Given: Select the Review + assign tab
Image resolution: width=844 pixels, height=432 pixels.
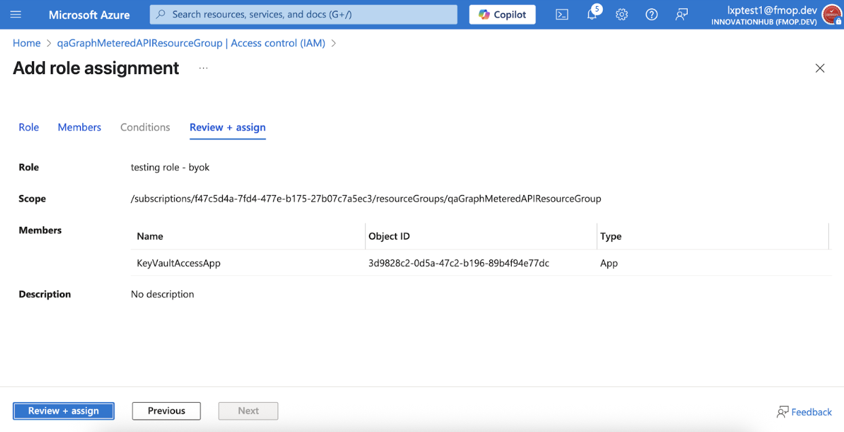Looking at the screenshot, I should (x=228, y=127).
